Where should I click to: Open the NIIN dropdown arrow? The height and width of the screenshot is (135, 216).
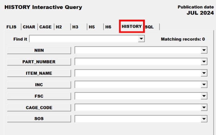(x=204, y=50)
